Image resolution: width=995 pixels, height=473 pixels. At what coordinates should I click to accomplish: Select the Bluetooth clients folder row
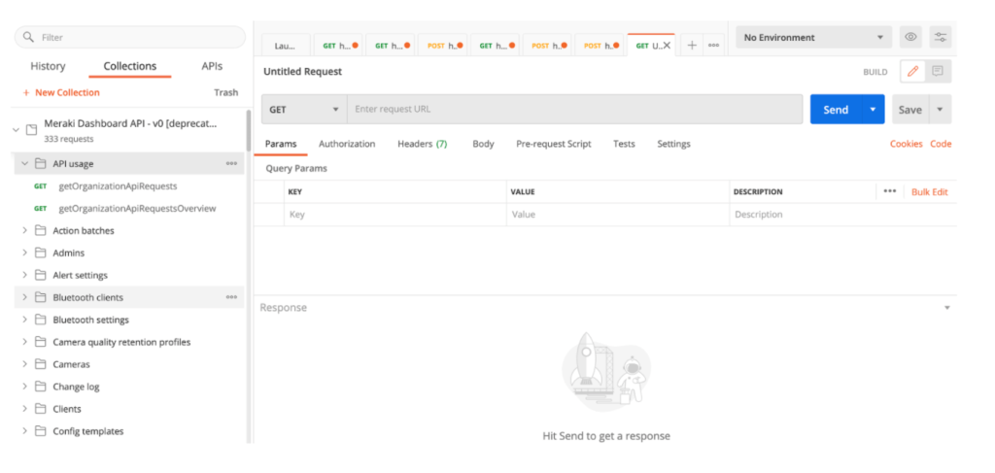(x=129, y=297)
